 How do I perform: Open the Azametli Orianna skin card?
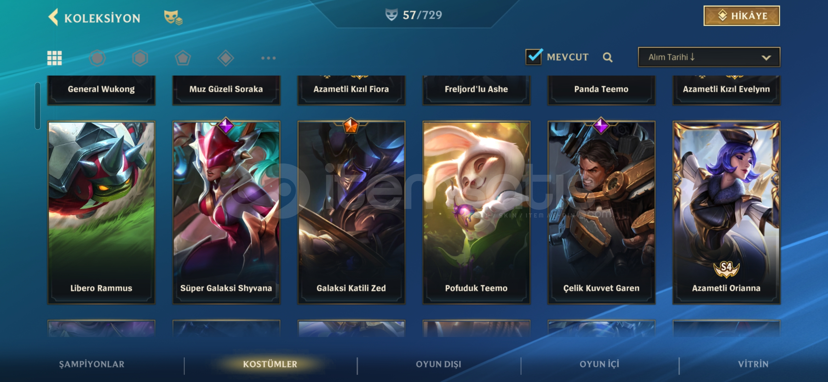[726, 212]
